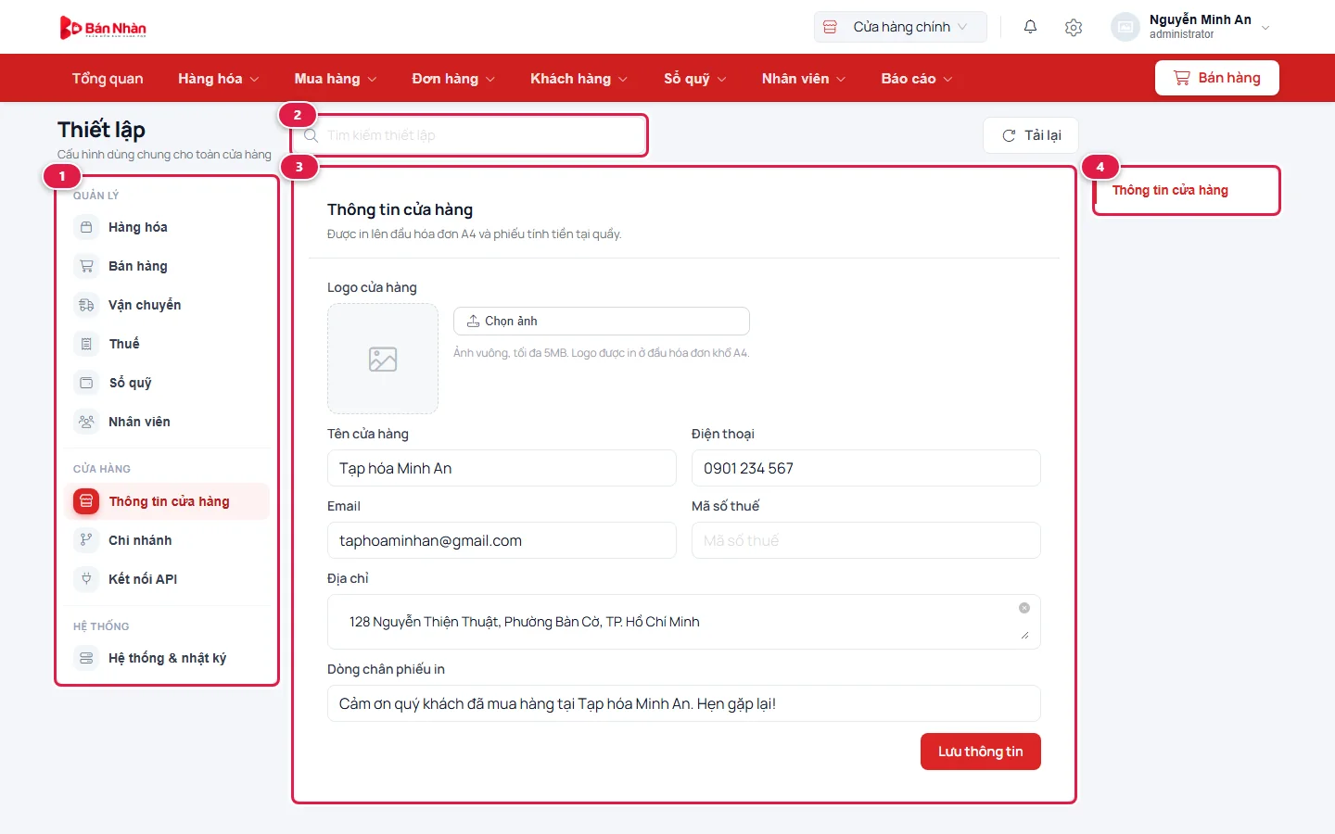Expand the Khách hàng top menu

coord(578,79)
